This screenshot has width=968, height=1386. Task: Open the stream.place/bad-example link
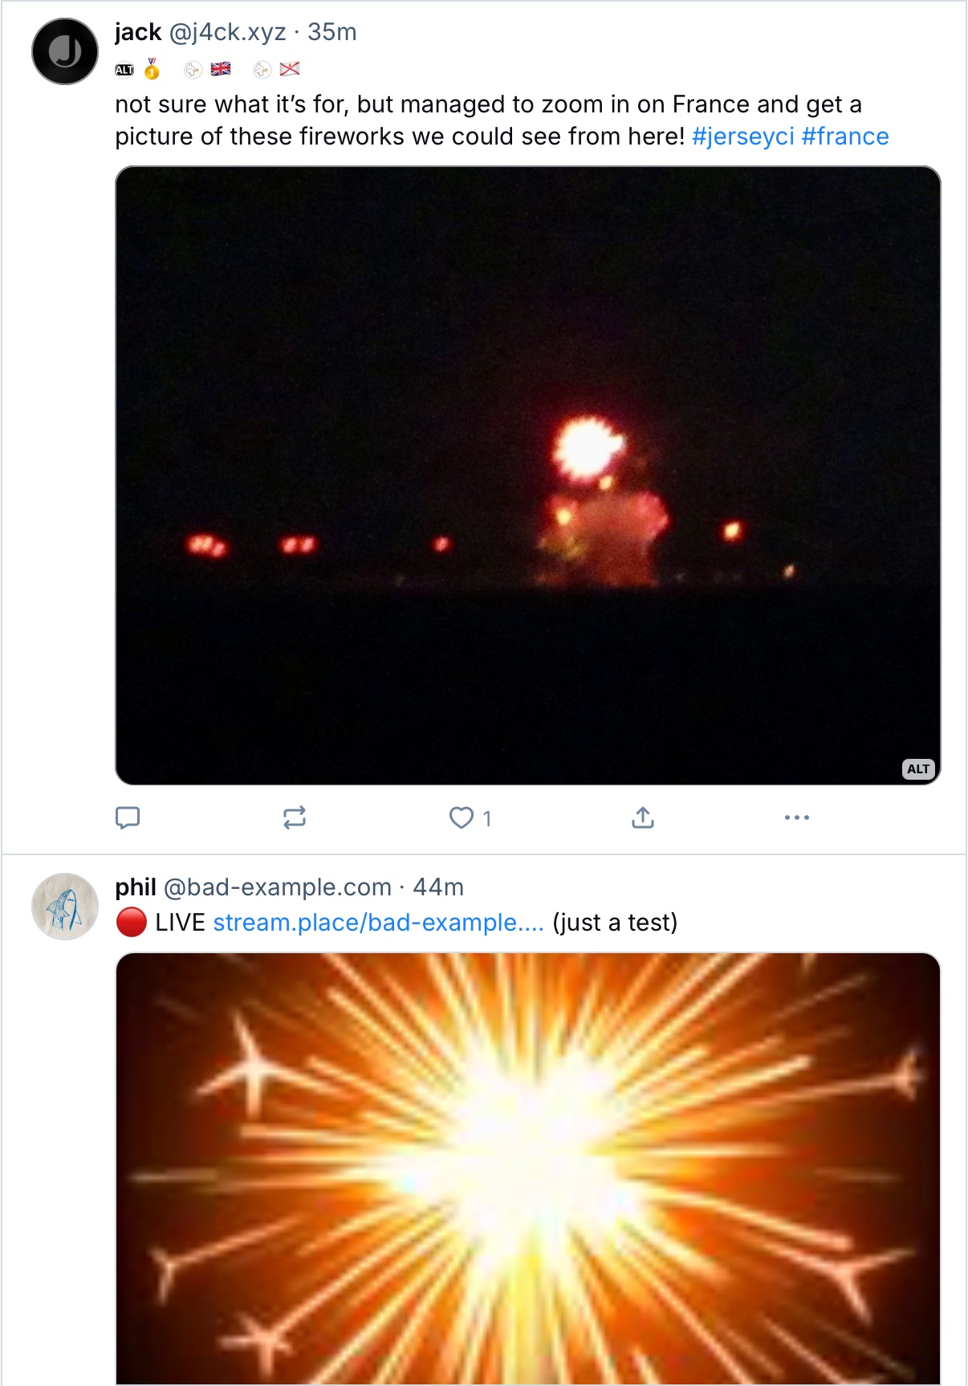(378, 922)
